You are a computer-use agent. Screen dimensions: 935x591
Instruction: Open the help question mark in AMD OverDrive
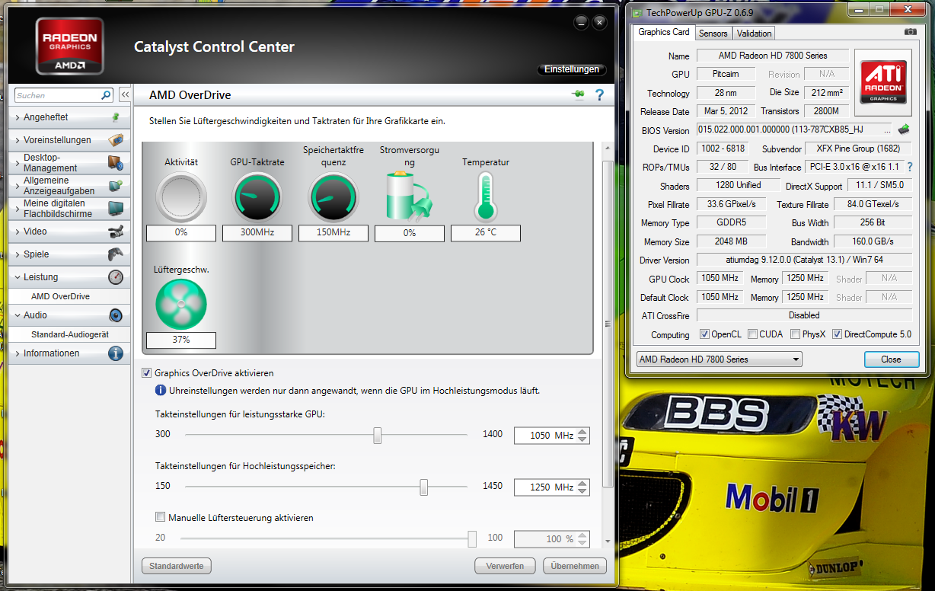[x=599, y=95]
